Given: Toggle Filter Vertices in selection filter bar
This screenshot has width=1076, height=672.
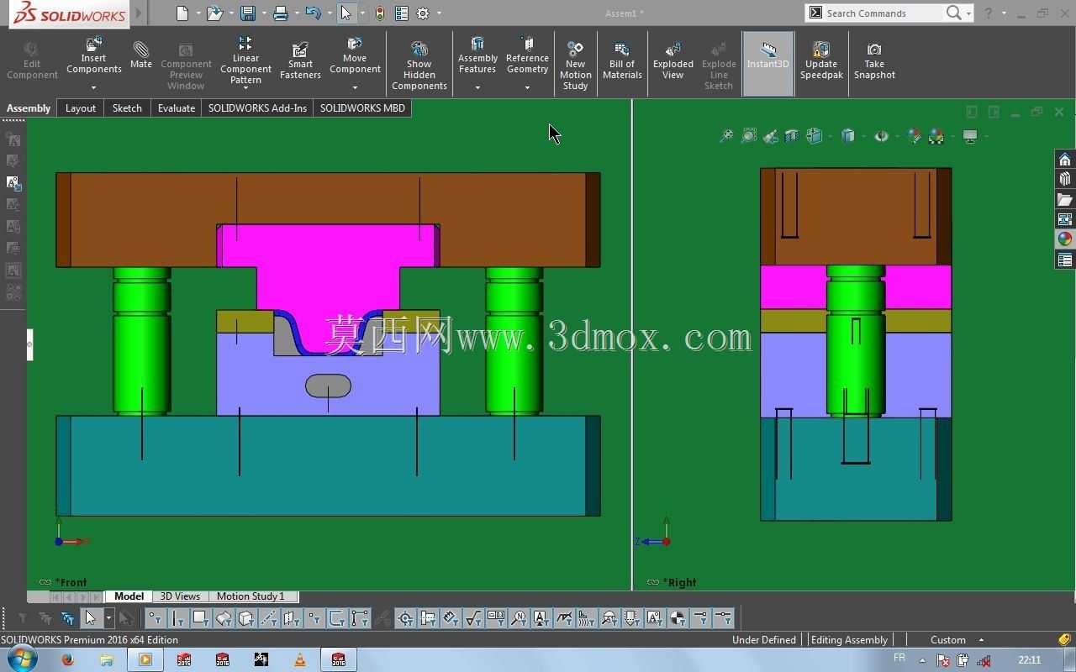Looking at the screenshot, I should pyautogui.click(x=156, y=618).
